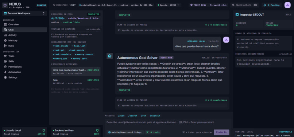The width and height of the screenshot is (294, 137).
Task: Open Settings in the sidebar
Action: click(x=24, y=77)
